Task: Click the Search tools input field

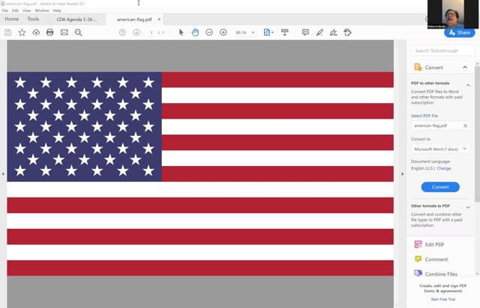Action: (x=443, y=50)
